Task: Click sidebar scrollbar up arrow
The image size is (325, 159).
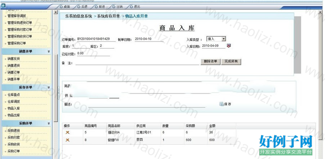Action: pyautogui.click(x=56, y=13)
